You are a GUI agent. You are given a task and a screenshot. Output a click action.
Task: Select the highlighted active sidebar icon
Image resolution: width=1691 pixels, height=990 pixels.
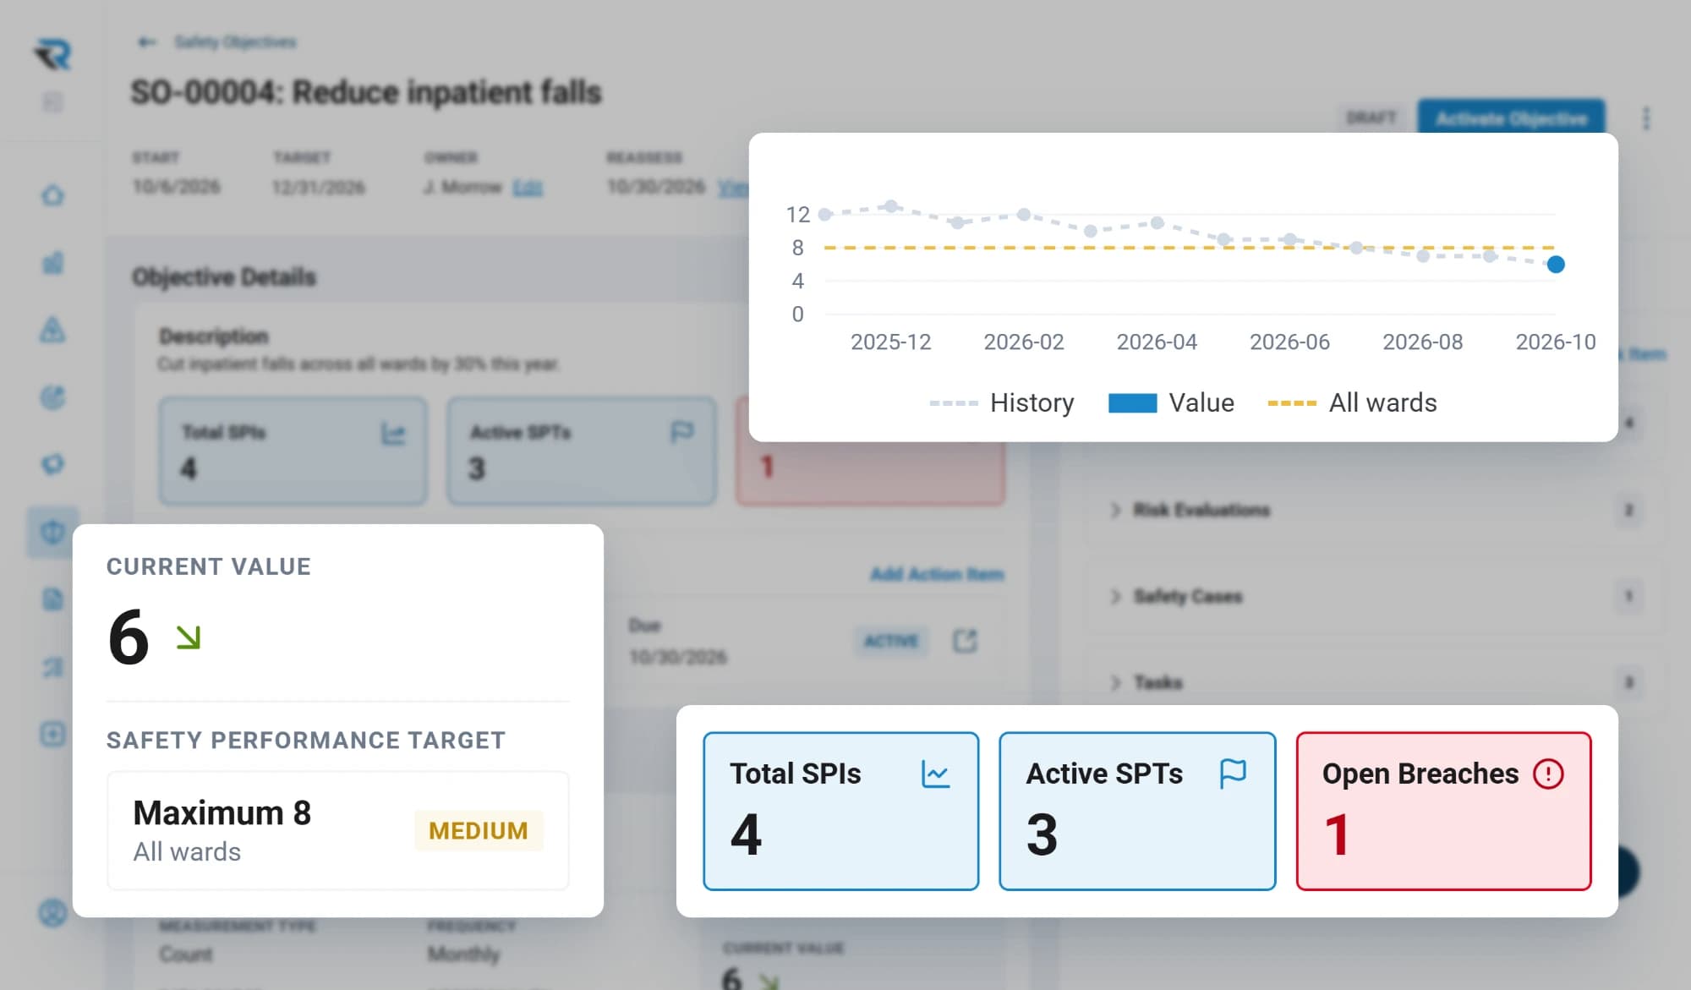(52, 532)
